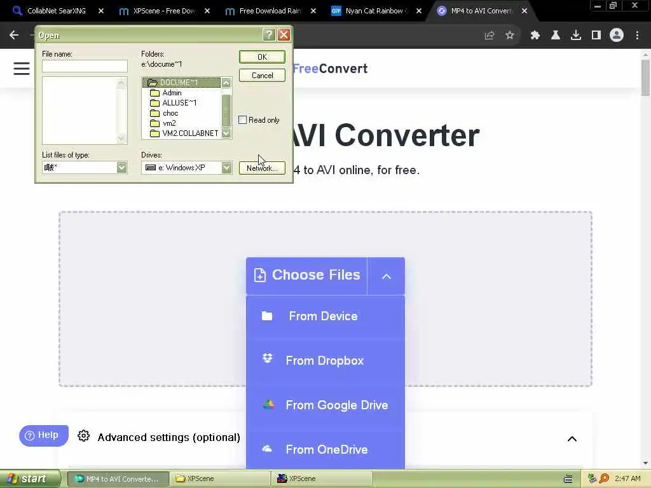Open the profile avatar icon

coord(617,36)
